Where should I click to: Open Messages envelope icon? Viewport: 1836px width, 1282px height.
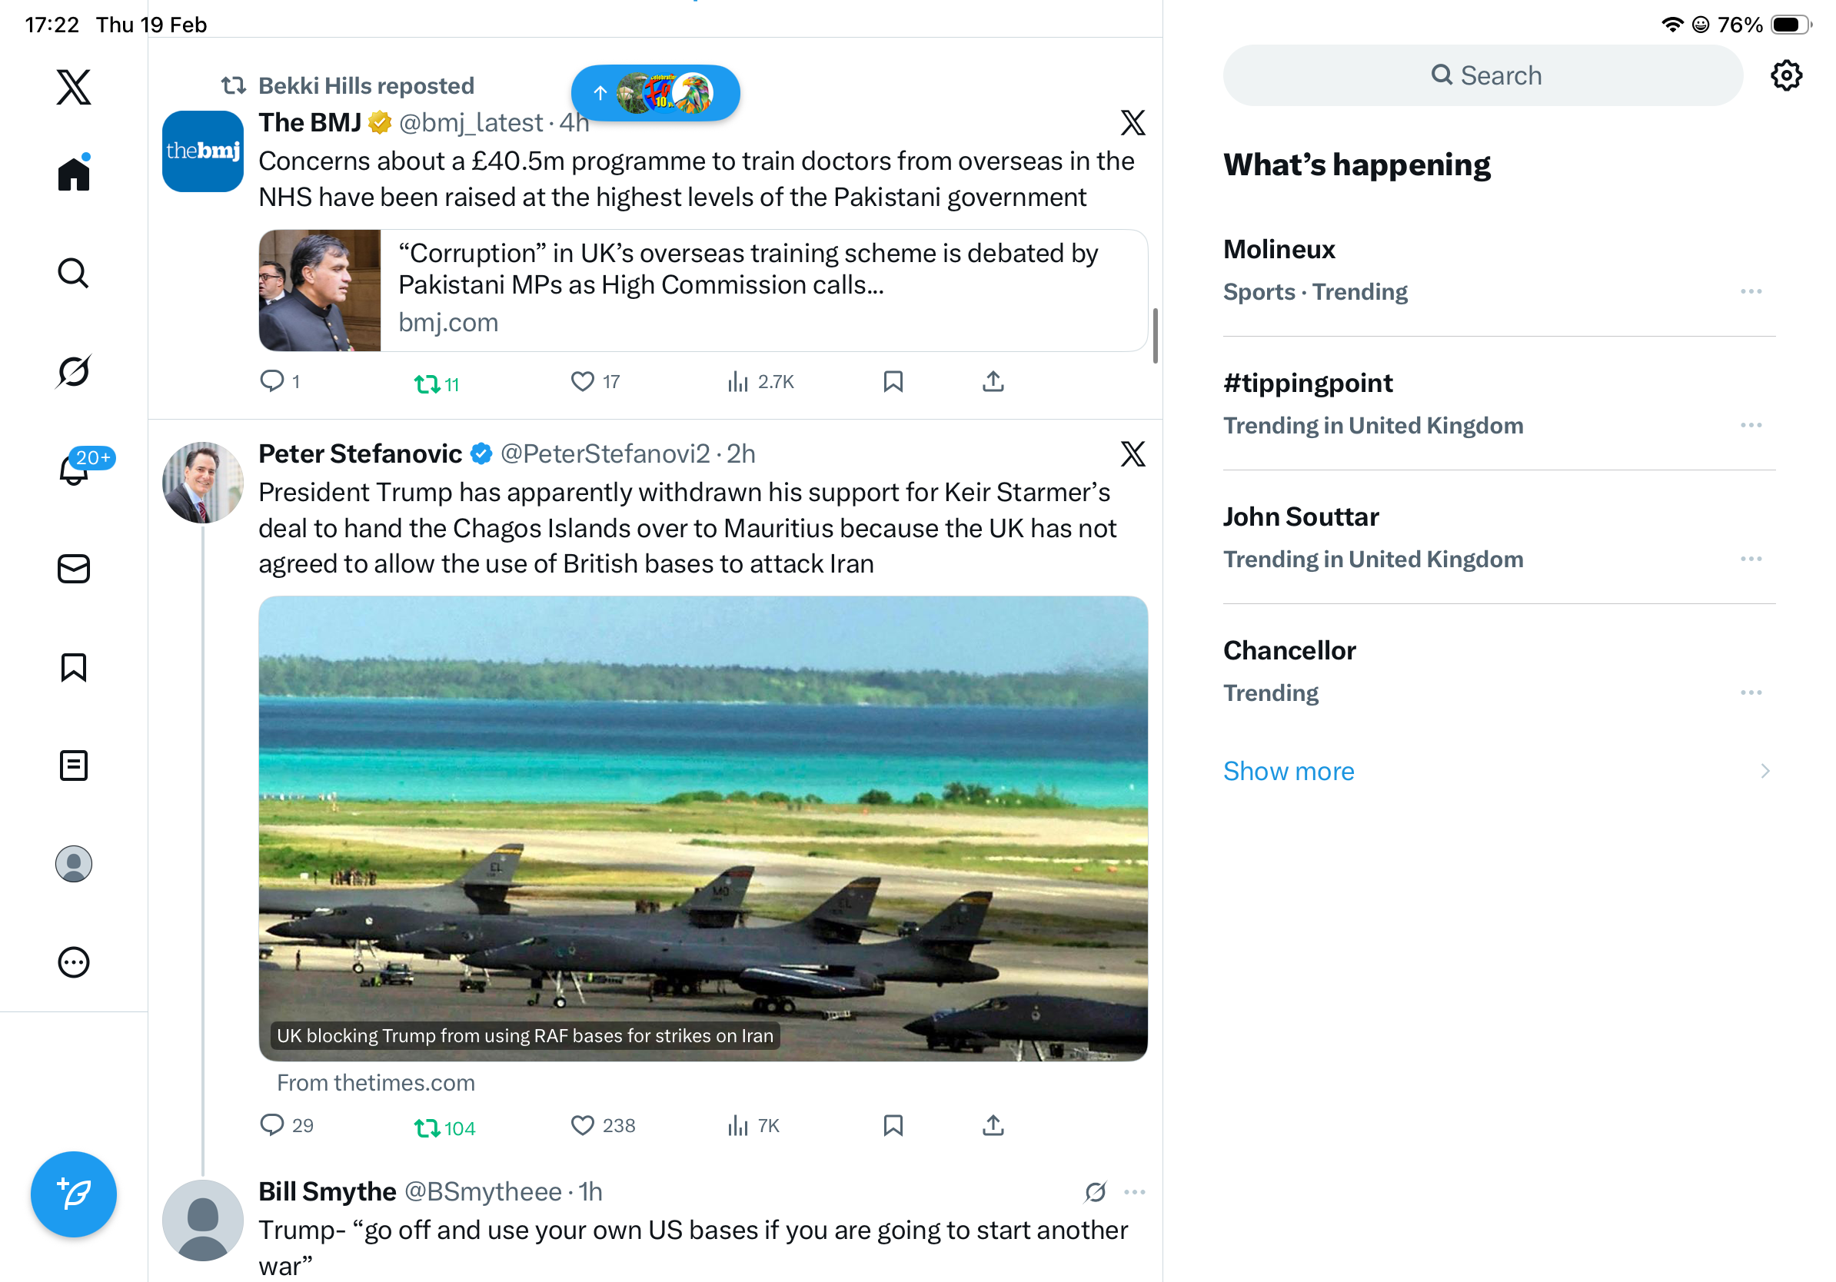[x=74, y=569]
